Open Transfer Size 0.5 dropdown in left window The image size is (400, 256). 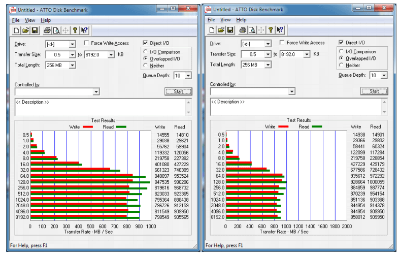(73, 55)
